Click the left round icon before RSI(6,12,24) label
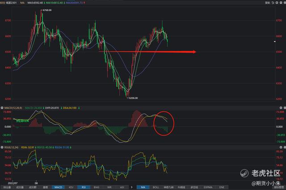The height and width of the screenshot is (190, 286). pyautogui.click(x=2, y=147)
